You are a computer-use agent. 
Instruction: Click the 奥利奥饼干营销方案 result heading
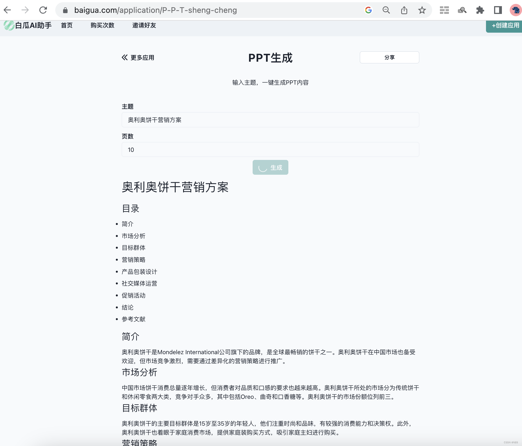[x=175, y=187]
